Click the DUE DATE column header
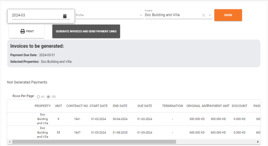 [145, 106]
